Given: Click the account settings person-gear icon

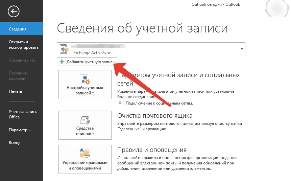Looking at the screenshot, I should tap(85, 79).
